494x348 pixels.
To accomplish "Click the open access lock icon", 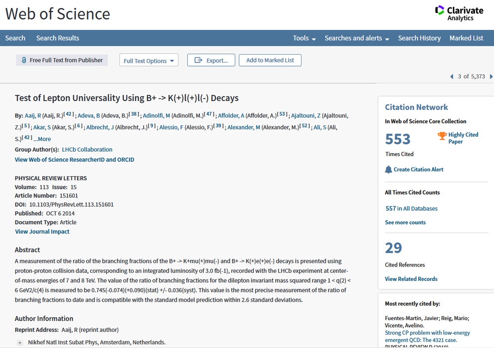I will [24, 60].
